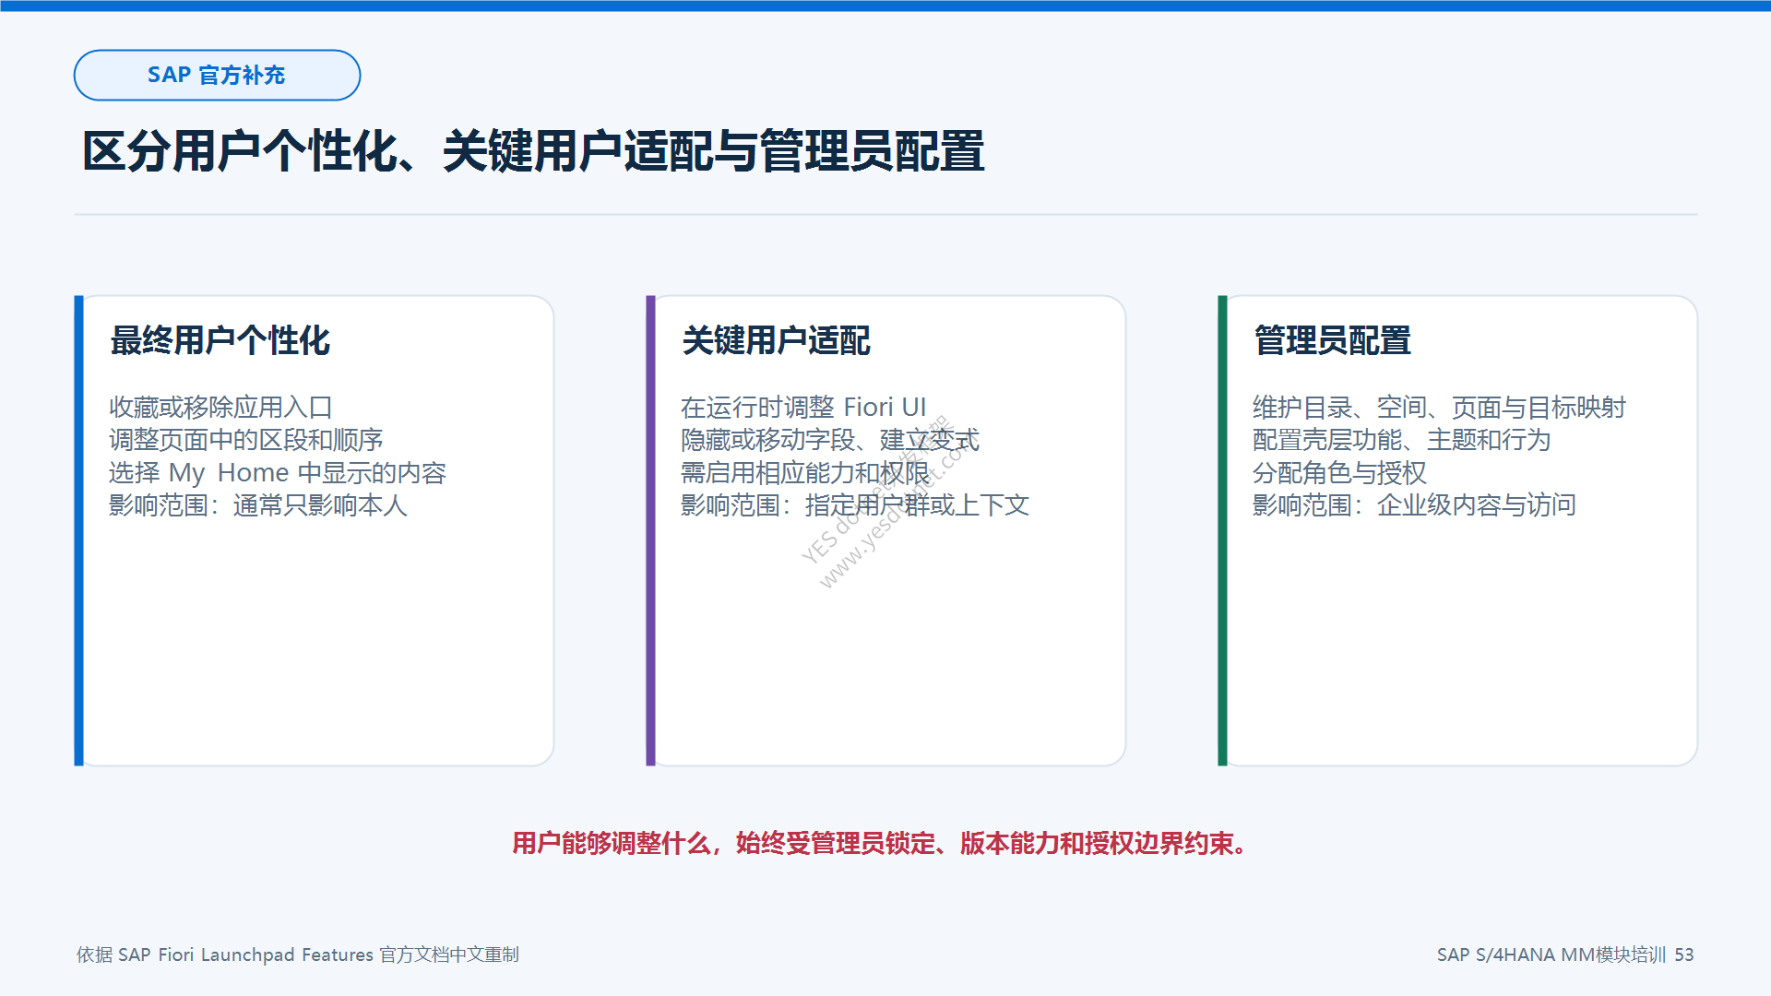Screen dimensions: 1771x996
Task: Click the line '收藏或移除应用入口'
Action: 220,407
